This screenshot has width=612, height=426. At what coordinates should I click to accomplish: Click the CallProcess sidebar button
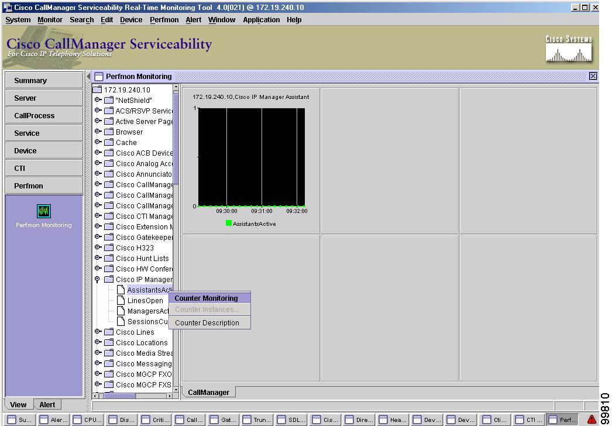pos(44,116)
